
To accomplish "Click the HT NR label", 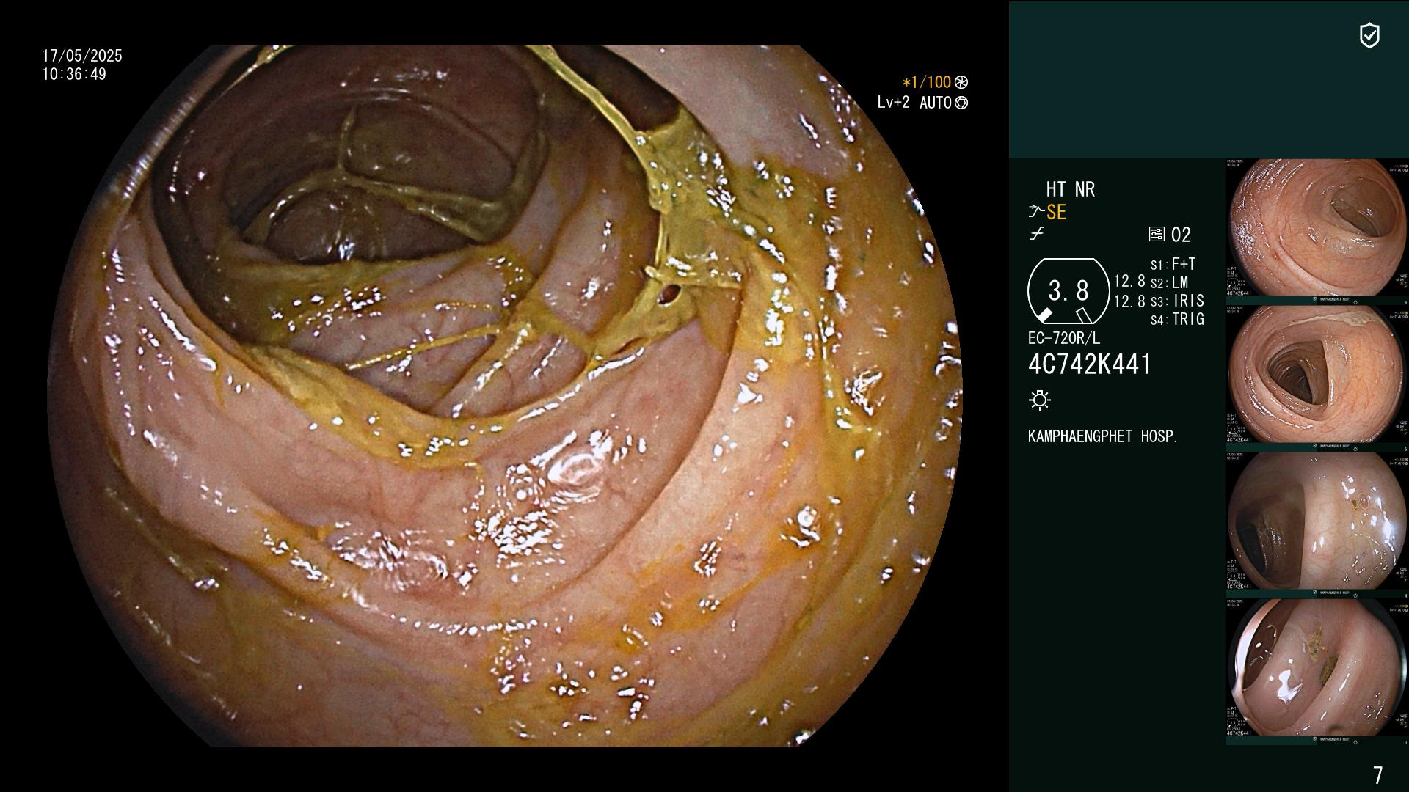I will (x=1070, y=189).
